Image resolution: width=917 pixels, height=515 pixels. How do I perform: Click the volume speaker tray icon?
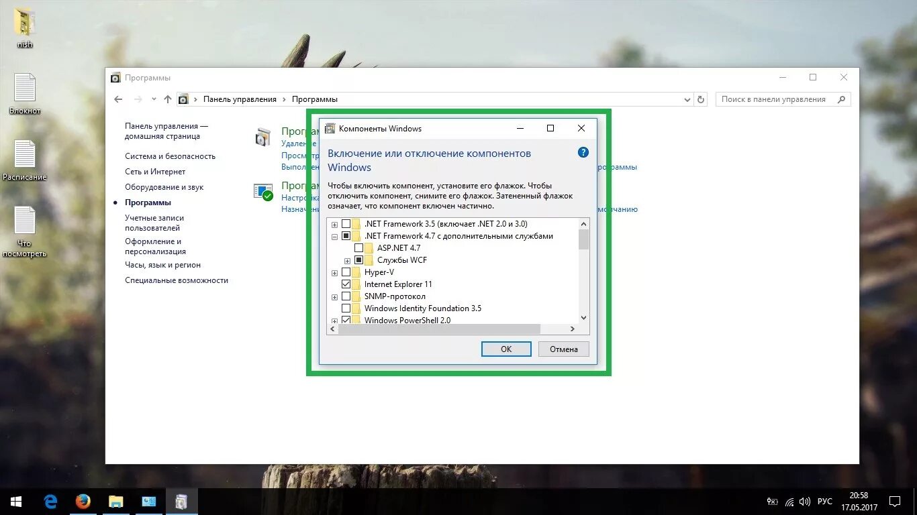[x=805, y=502]
